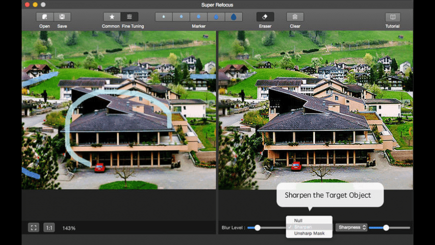This screenshot has width=435, height=245.
Task: Open an image with the Open button
Action: [44, 17]
